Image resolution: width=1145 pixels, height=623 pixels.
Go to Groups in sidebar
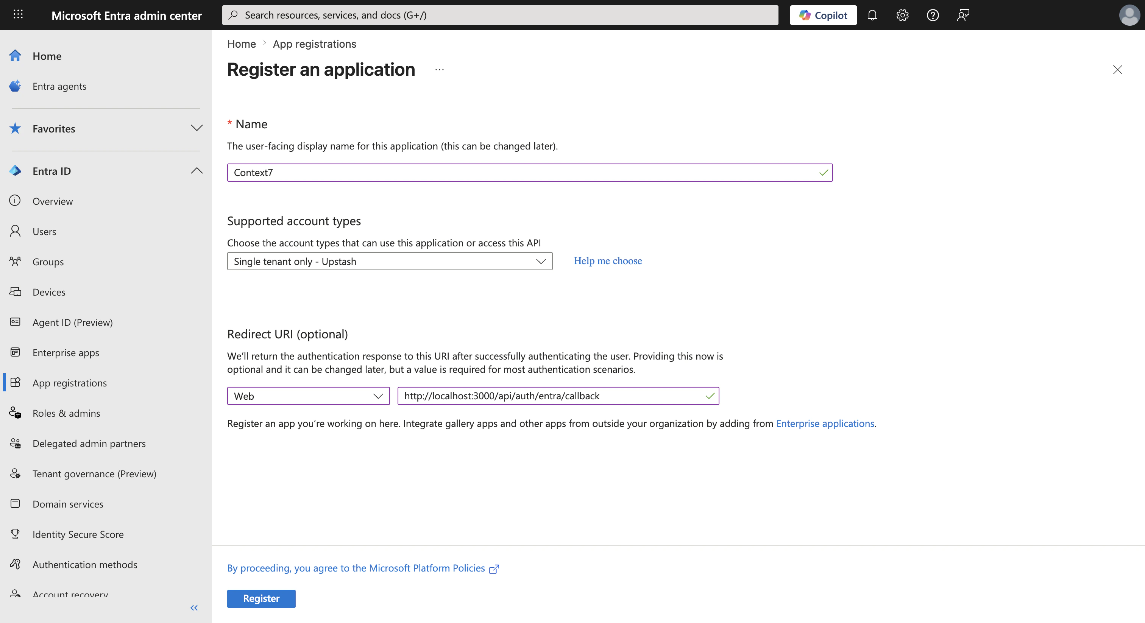tap(48, 262)
